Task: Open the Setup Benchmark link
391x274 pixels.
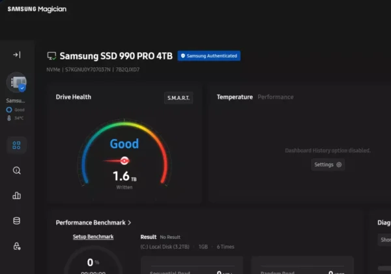Action: 93,237
